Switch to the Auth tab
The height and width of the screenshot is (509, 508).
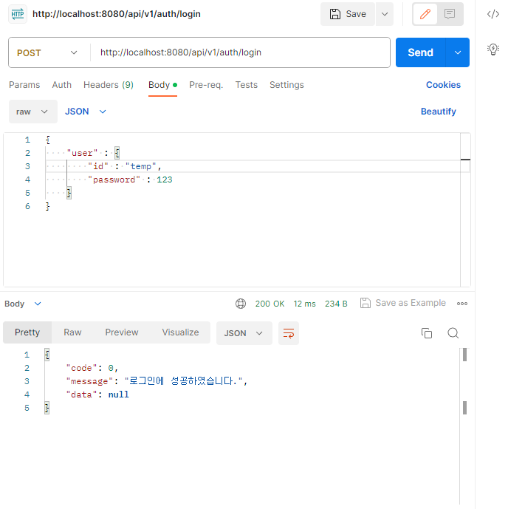(61, 85)
